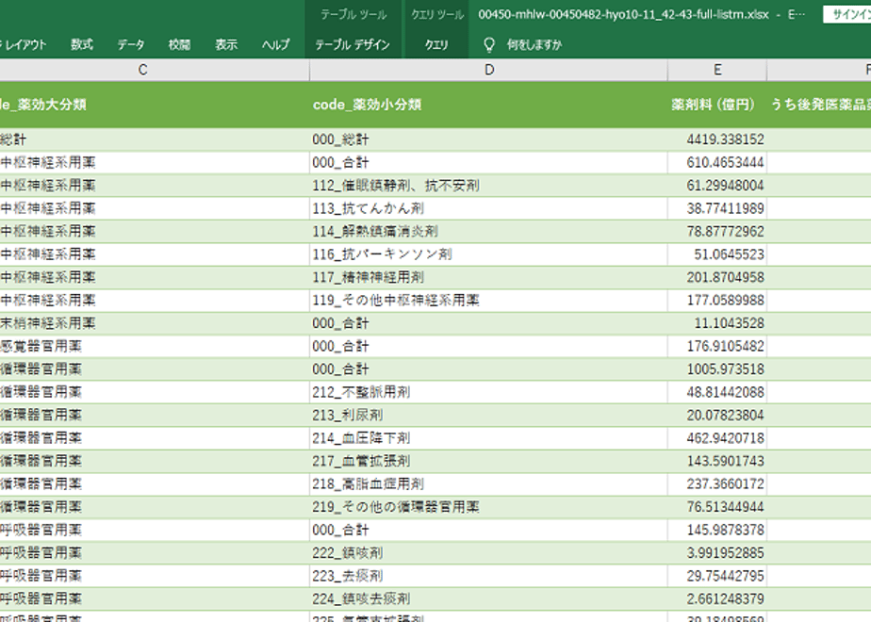Select the 214_血圧降下剤 cell

[x=489, y=438]
